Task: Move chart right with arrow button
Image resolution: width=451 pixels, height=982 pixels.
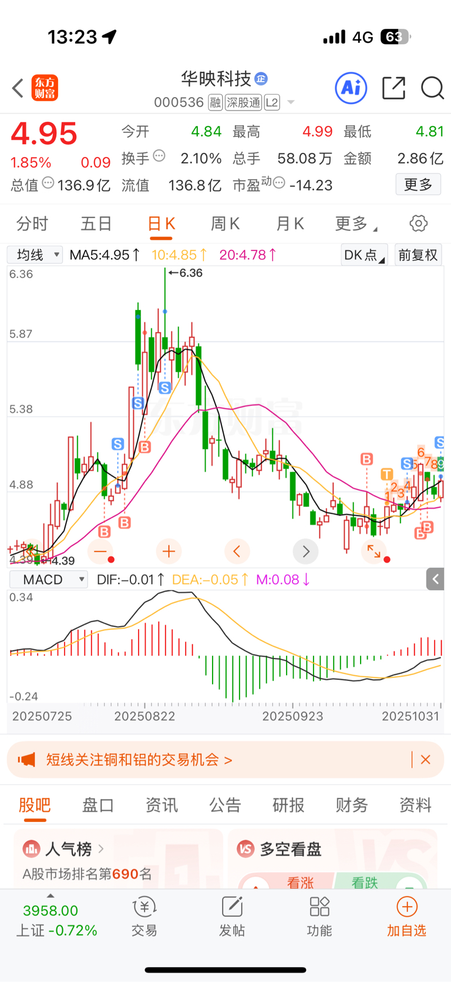Action: pos(305,552)
